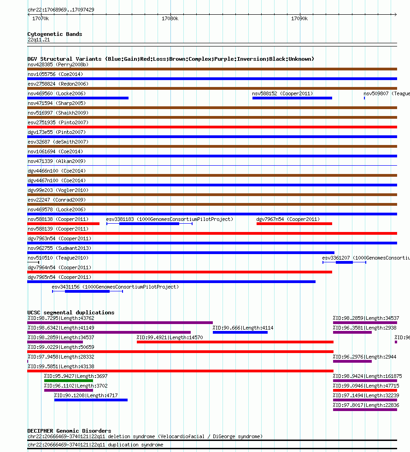Click the 17070k ruler tick label
The width and height of the screenshot is (410, 452).
pos(41,18)
